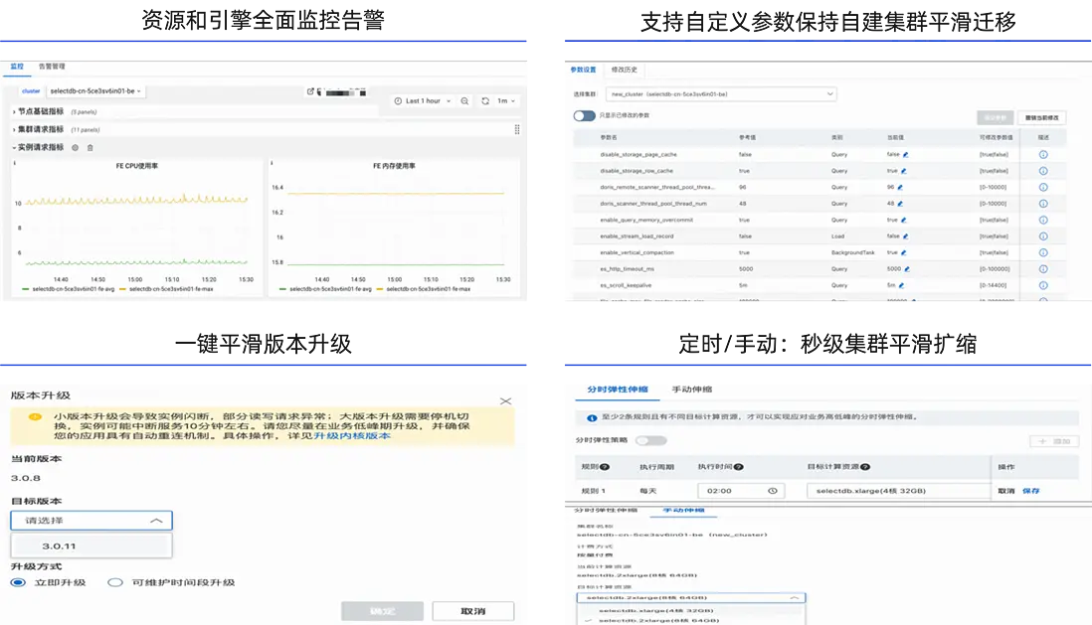Click the refresh dashboard icon
The image size is (1092, 625).
485,101
